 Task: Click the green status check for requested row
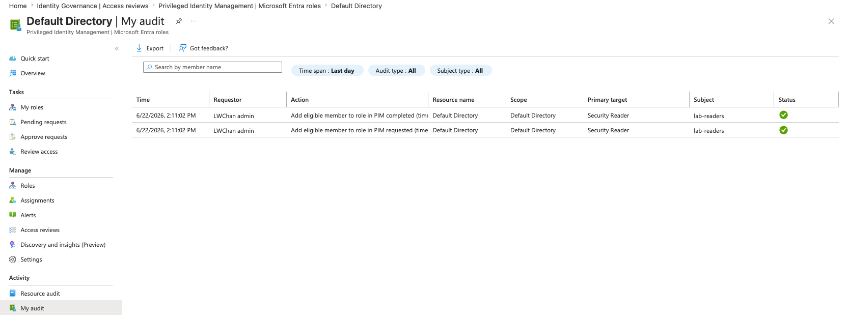(x=783, y=130)
